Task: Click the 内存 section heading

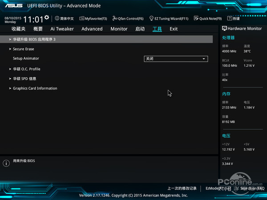Action: 226,94
